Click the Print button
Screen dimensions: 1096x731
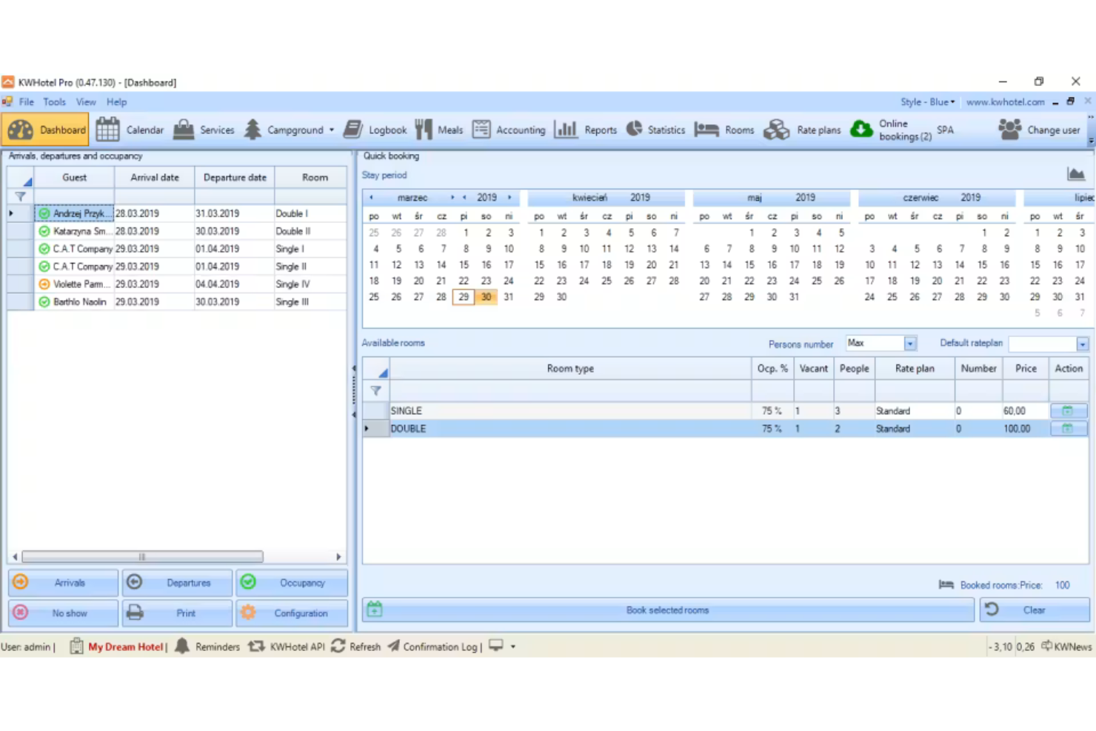point(178,612)
